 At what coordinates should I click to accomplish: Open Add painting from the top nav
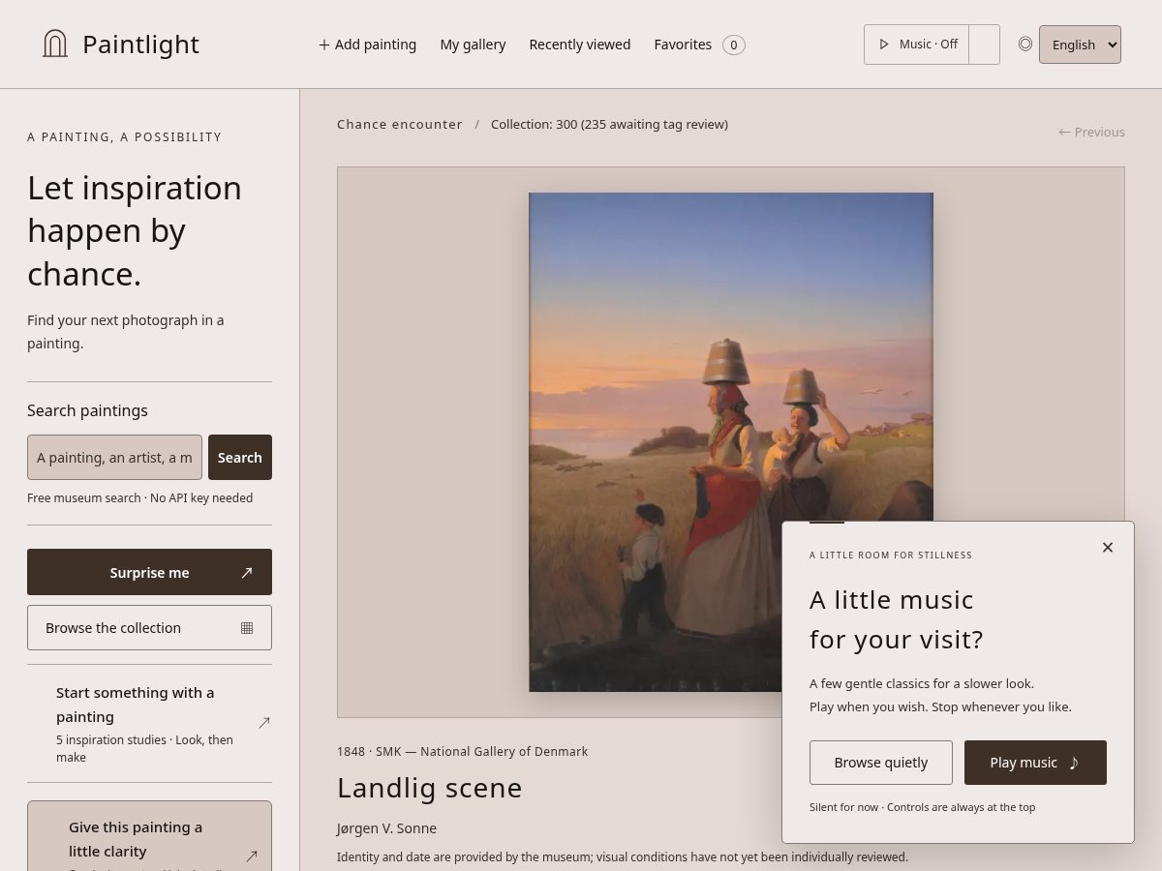[x=367, y=45]
